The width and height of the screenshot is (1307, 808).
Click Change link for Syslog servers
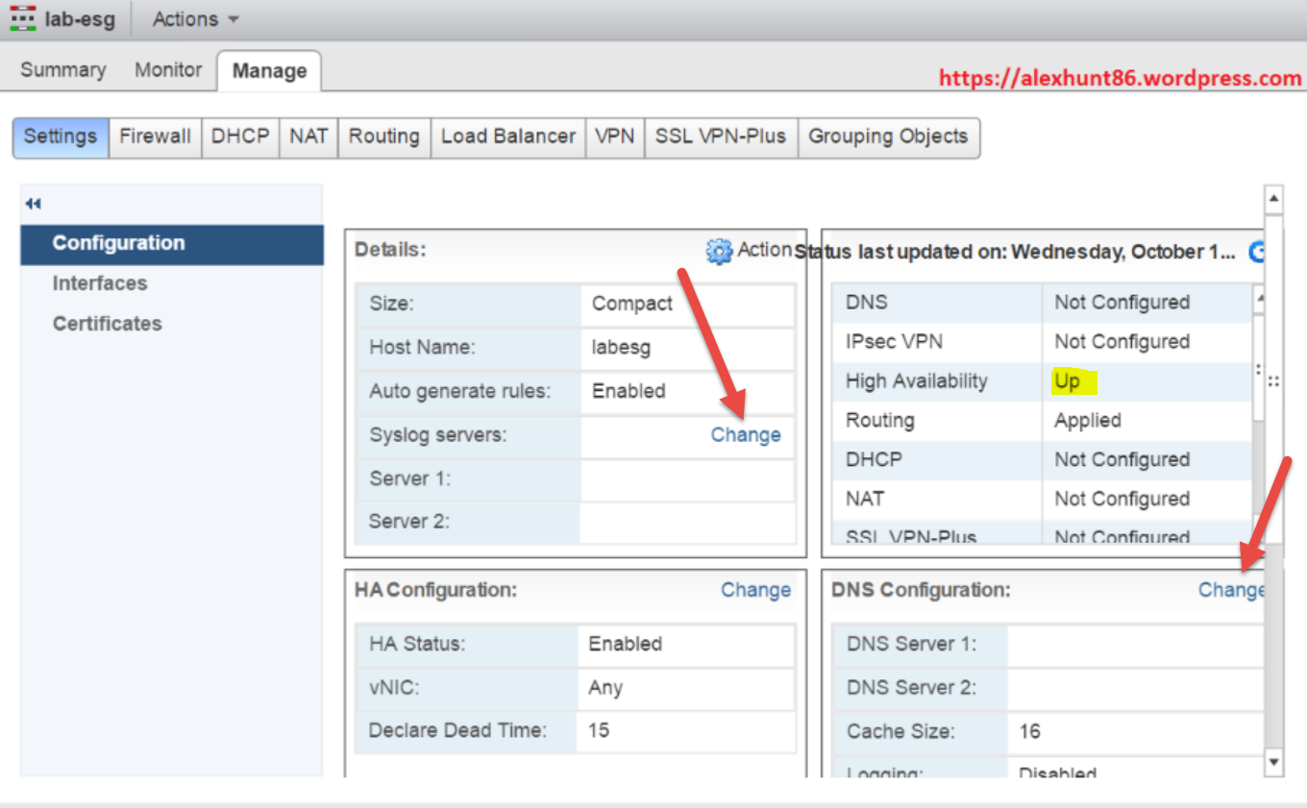coord(746,435)
